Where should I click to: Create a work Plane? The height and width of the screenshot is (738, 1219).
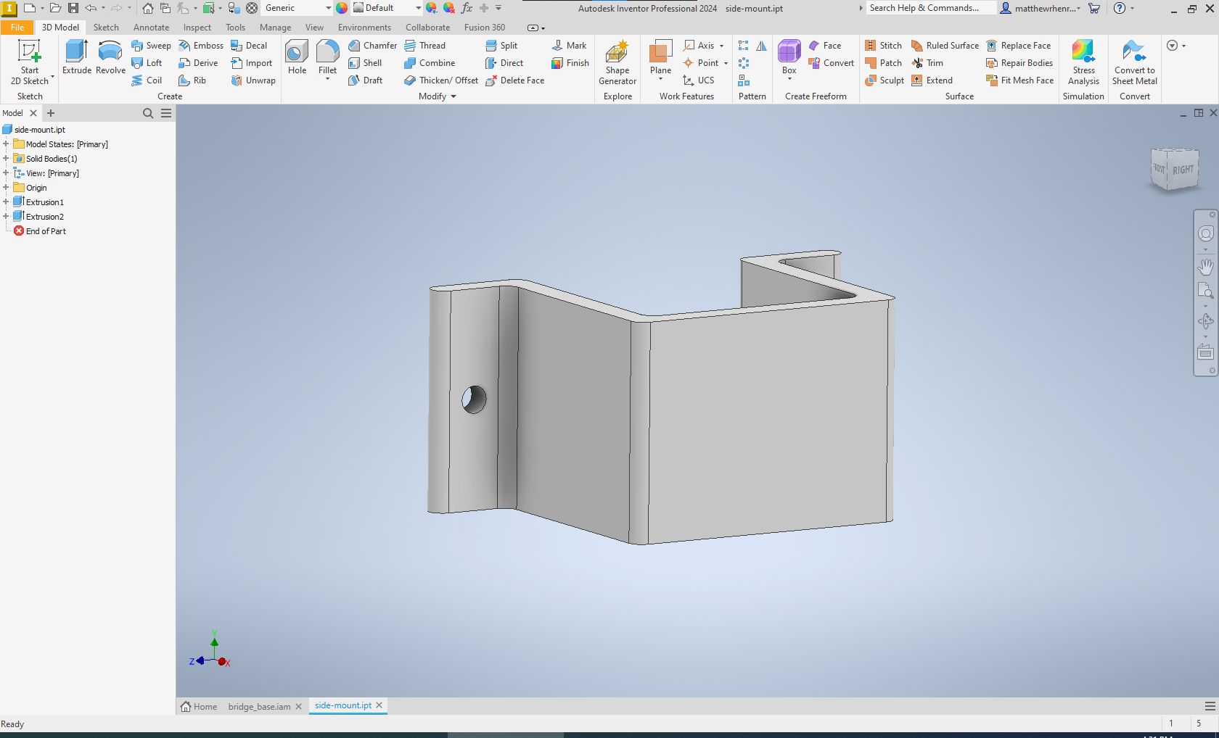(x=660, y=57)
